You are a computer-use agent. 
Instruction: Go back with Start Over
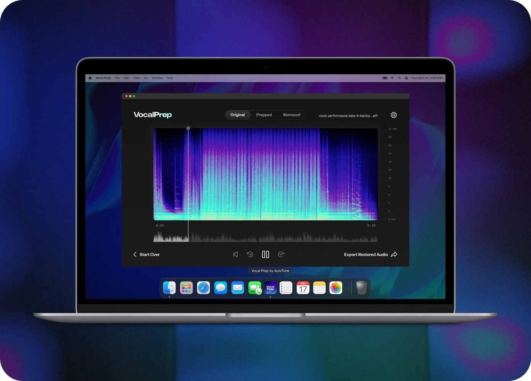pyautogui.click(x=146, y=255)
